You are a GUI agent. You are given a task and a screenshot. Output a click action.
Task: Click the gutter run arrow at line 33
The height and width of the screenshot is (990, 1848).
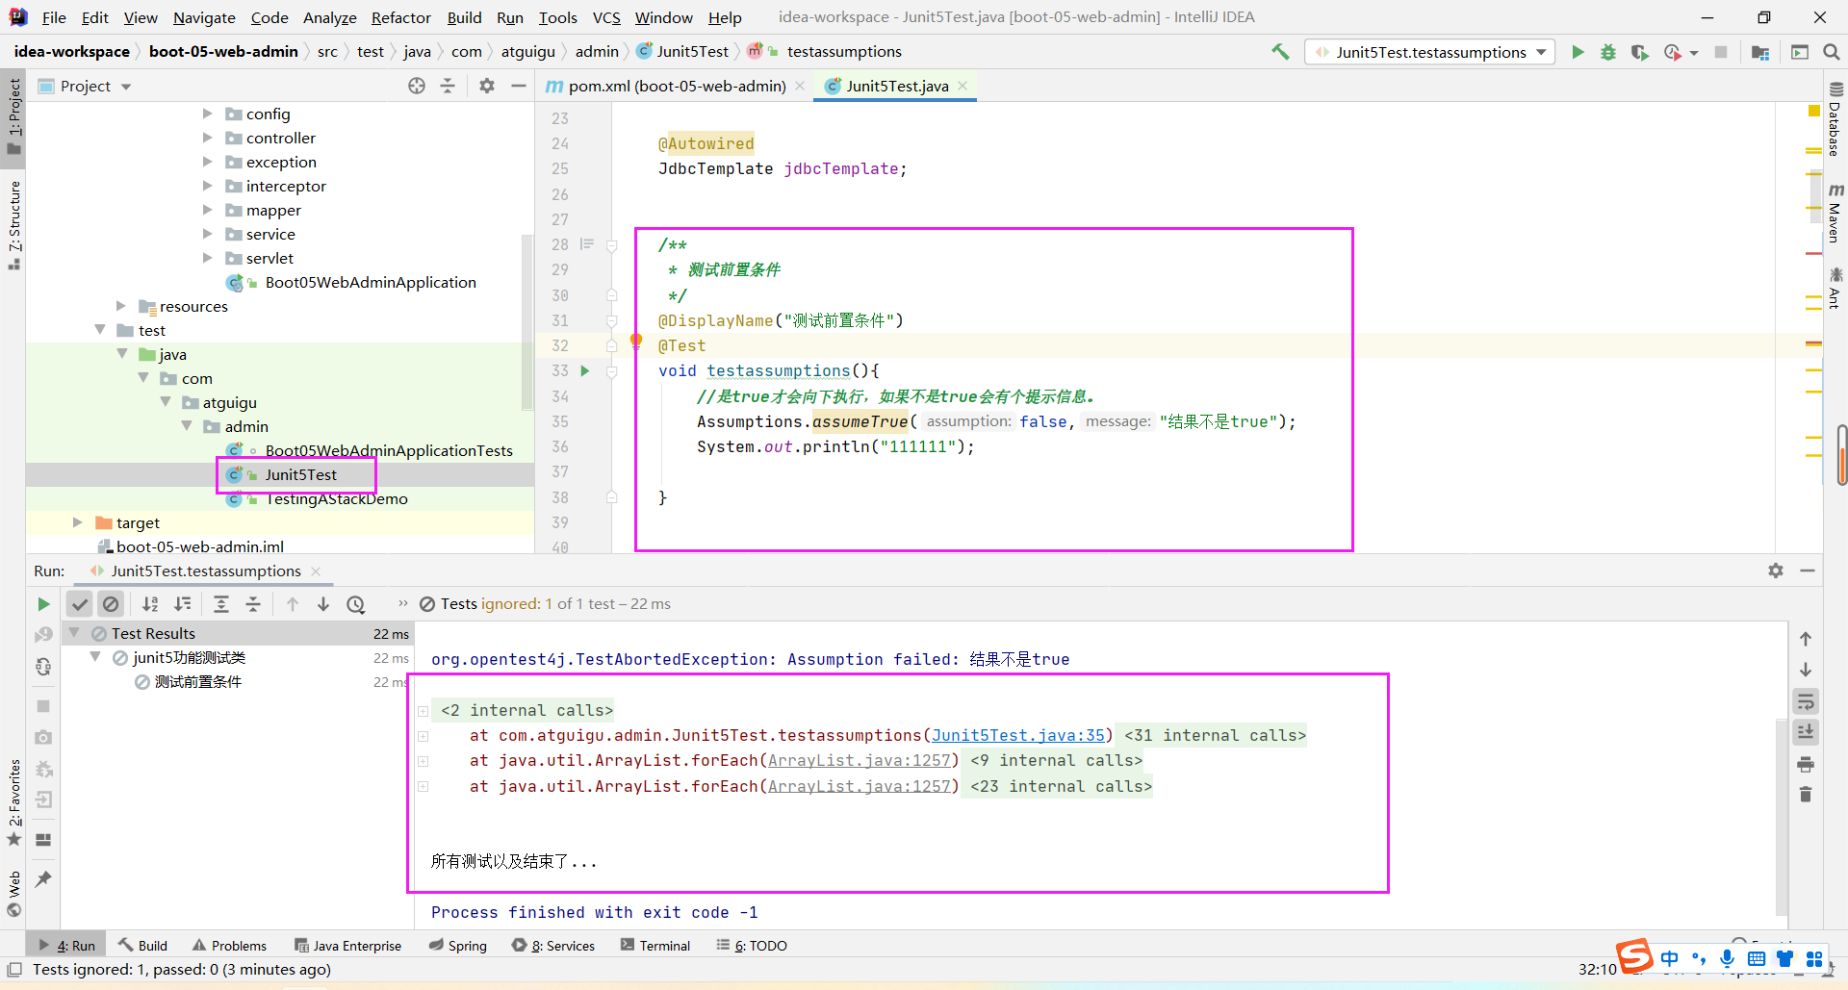point(584,371)
